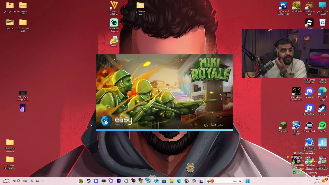
Task: Open Microsoft Edge from the taskbar
Action: pos(179,181)
